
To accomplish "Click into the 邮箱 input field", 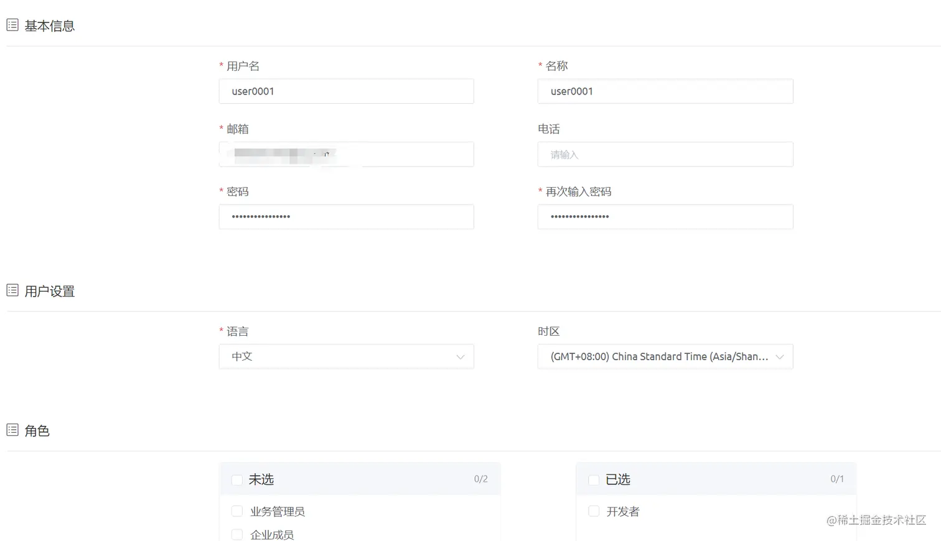I will (x=346, y=154).
